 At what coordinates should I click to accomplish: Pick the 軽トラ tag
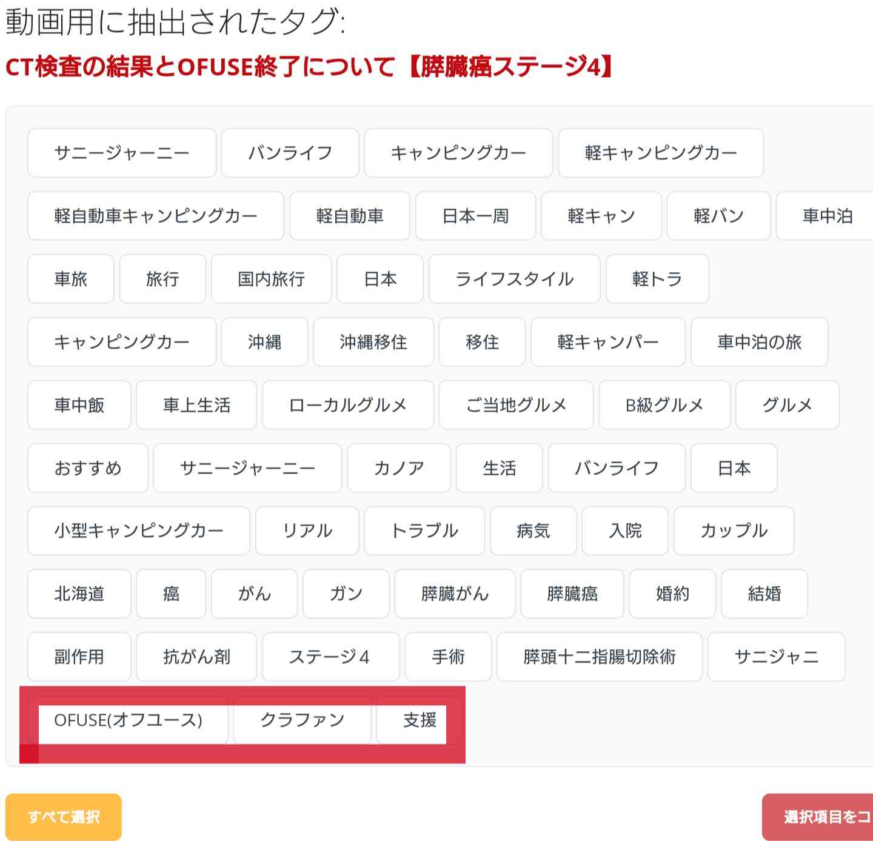pos(657,279)
